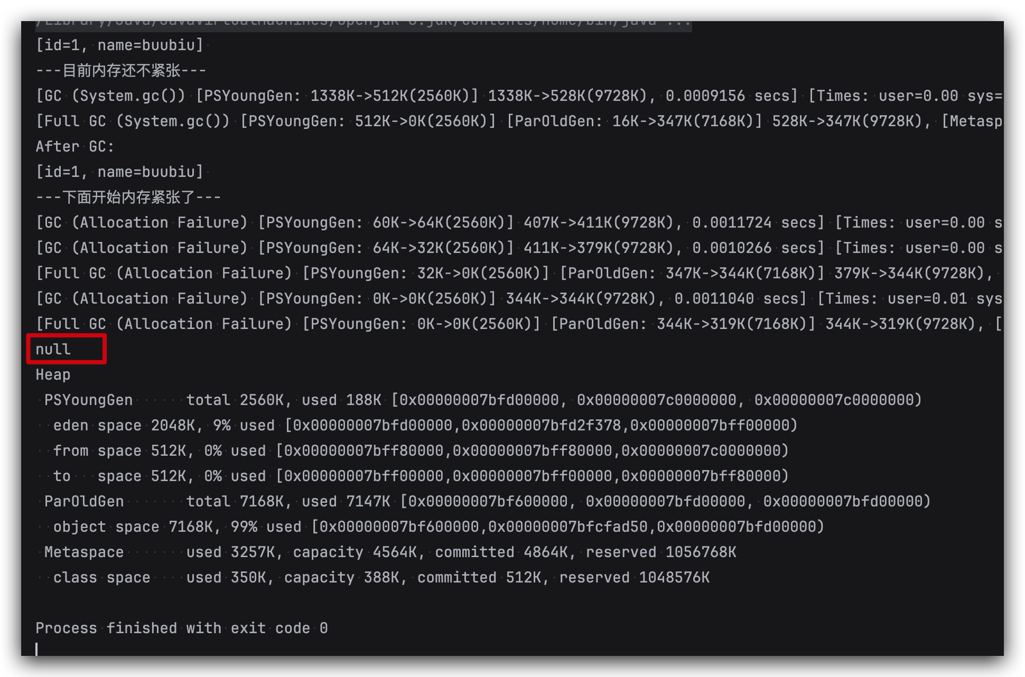Click the GC Allocation Failure line with 64K->32K
Viewport: 1025px width, 677px height.
pos(518,248)
